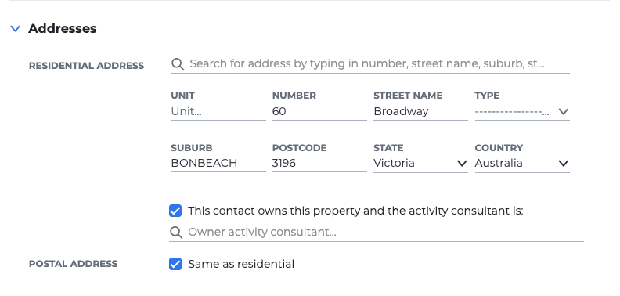Click the State dropdown chevron arrow
620x296 pixels.
tap(462, 164)
